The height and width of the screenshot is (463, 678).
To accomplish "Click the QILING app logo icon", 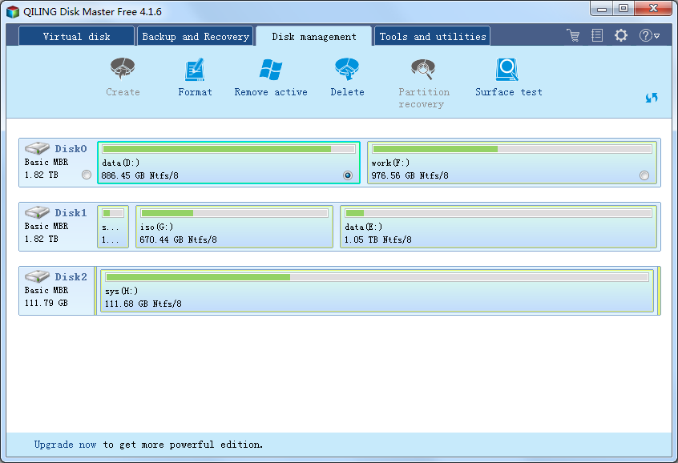I will 13,12.
